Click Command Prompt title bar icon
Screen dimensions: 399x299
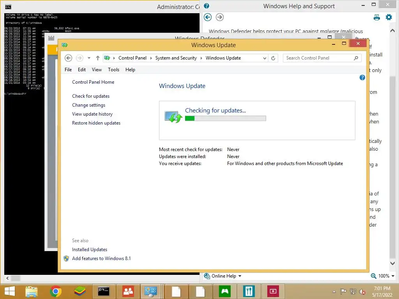click(8, 7)
